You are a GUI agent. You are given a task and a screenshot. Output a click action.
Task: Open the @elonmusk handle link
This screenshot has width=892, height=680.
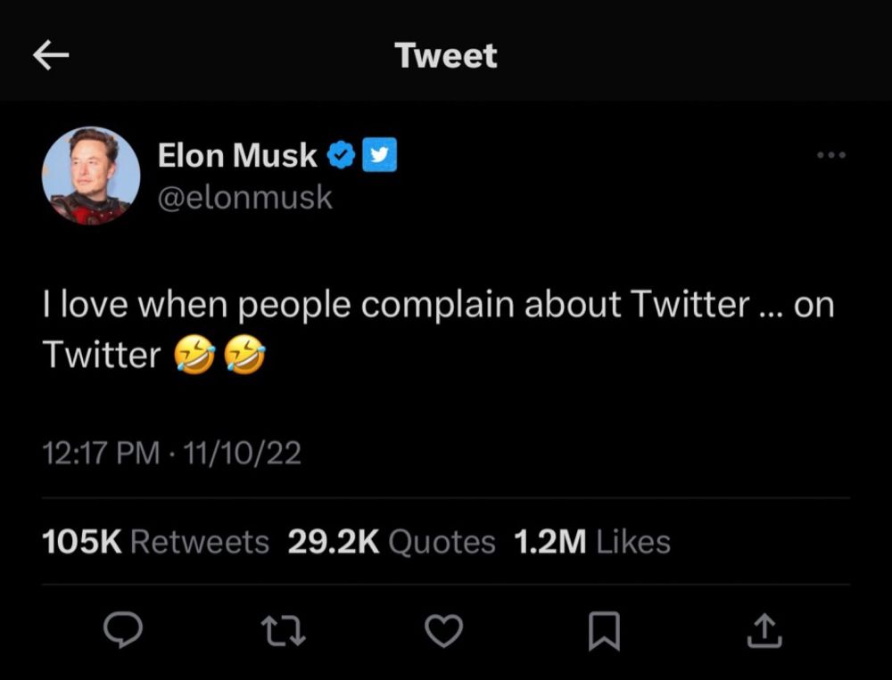245,197
